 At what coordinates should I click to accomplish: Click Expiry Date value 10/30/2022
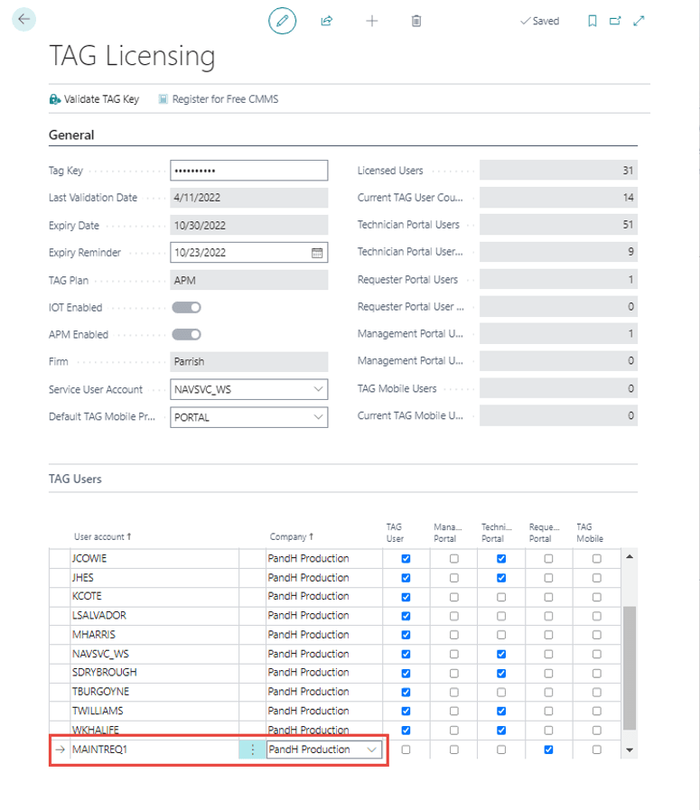[249, 225]
